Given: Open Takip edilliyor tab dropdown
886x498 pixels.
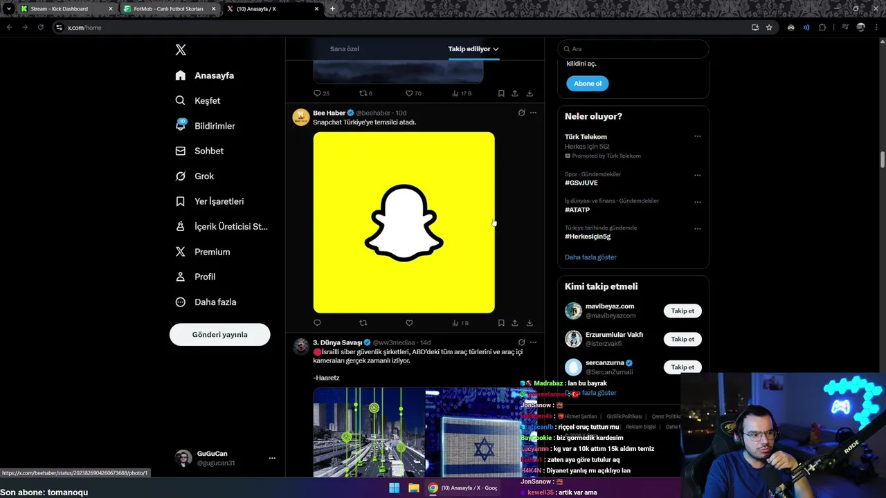Looking at the screenshot, I should pyautogui.click(x=473, y=49).
